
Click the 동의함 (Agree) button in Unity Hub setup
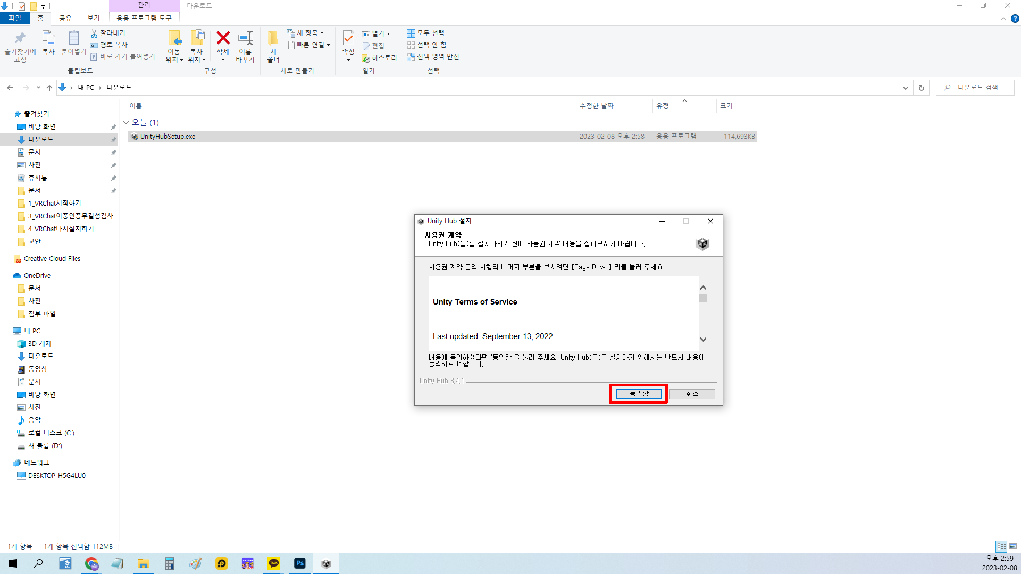point(639,394)
